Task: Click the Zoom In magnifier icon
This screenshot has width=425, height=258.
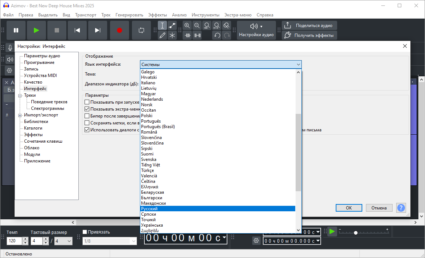Action: point(187,26)
